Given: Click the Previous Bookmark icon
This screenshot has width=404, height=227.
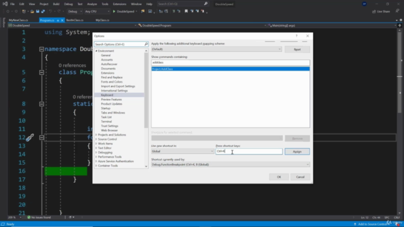Looking at the screenshot, I should tap(192, 11).
